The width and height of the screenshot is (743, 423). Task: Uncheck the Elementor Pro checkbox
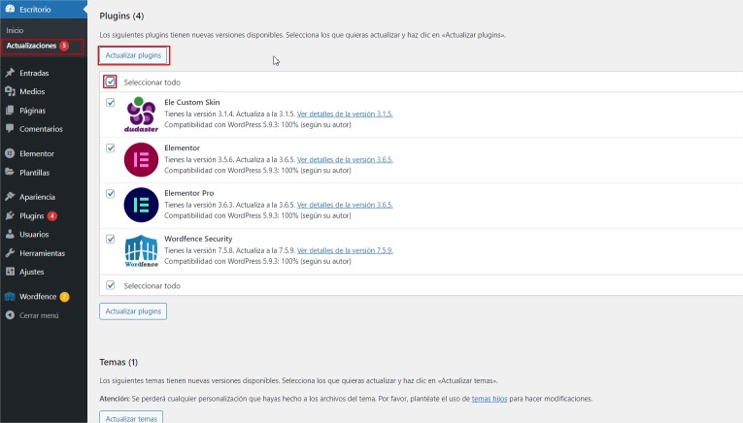111,193
